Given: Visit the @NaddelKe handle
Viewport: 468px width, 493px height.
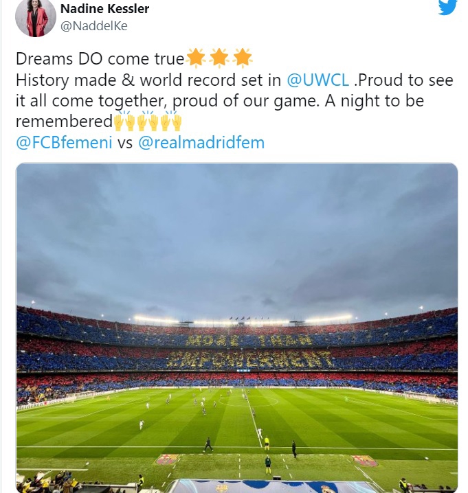Looking at the screenshot, I should (x=93, y=26).
